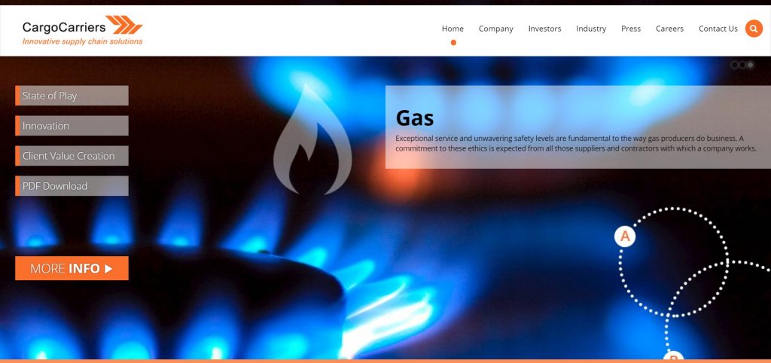This screenshot has height=363, width=771.
Task: Select the circled B marker at bottom
Action: 674,356
